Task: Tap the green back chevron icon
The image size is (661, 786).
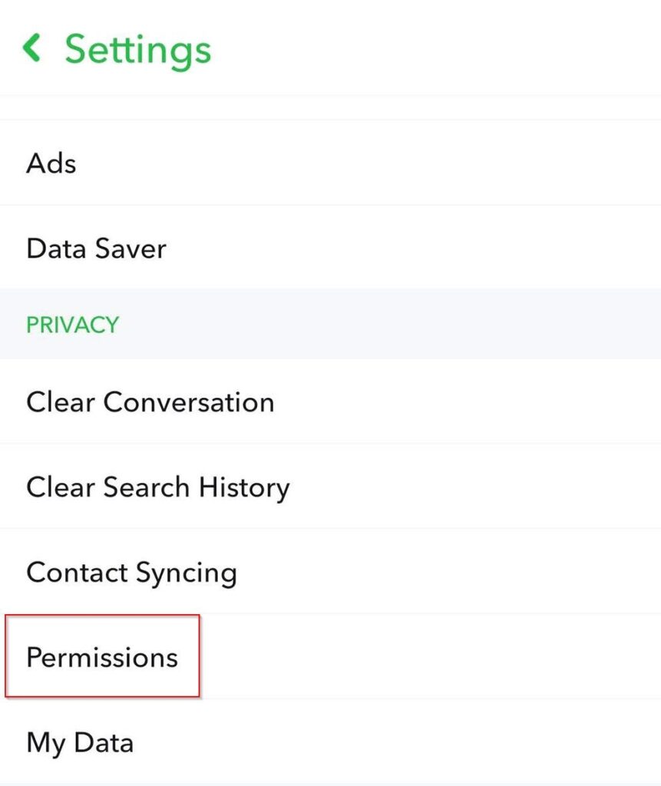Action: click(x=31, y=48)
